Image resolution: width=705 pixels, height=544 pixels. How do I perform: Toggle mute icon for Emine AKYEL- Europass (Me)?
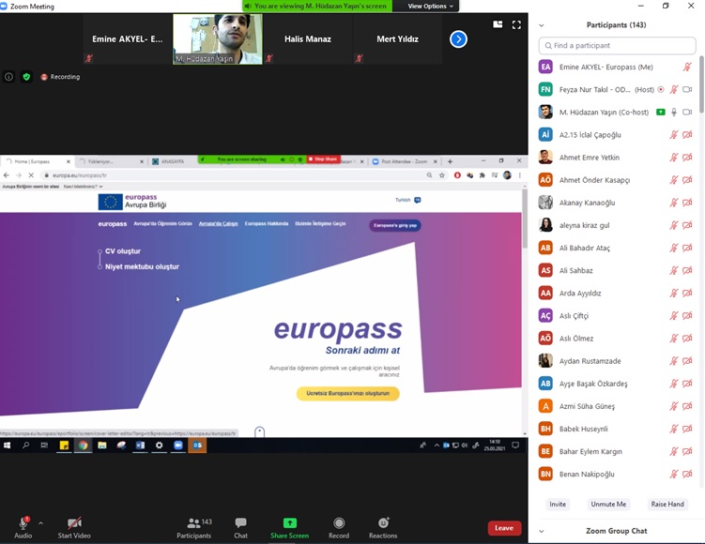(x=687, y=67)
